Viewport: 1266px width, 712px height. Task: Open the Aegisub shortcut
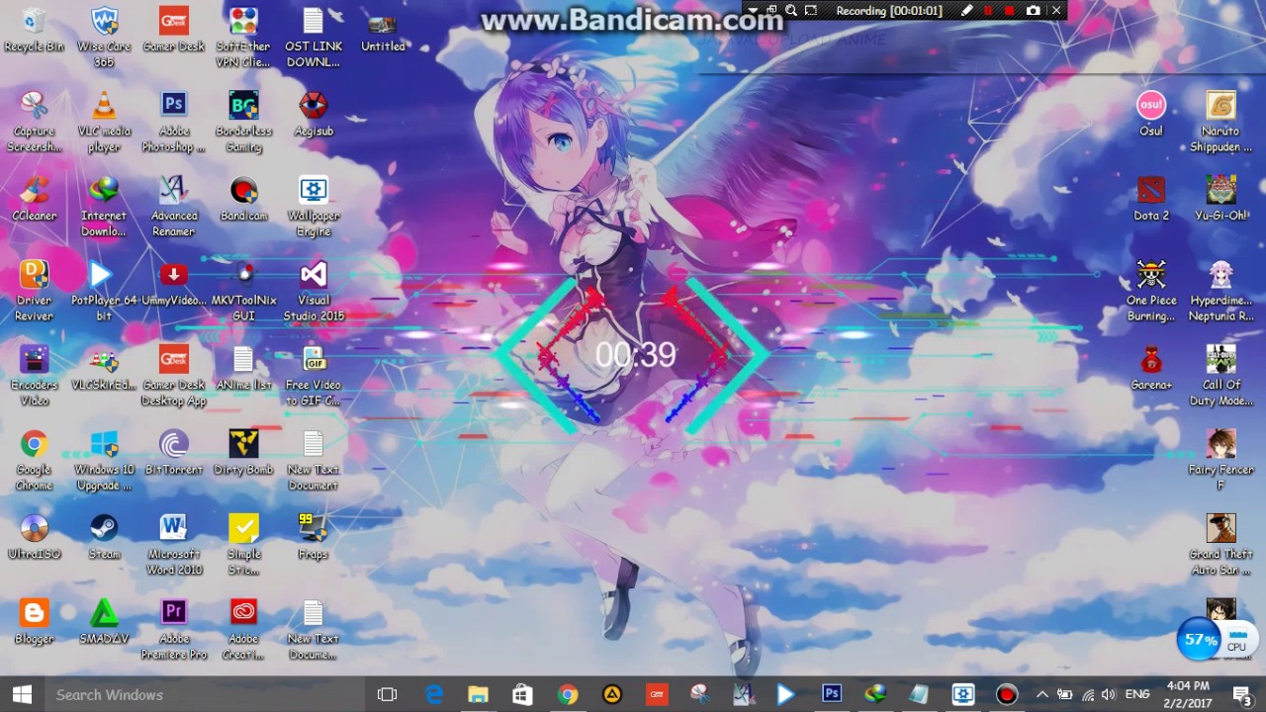click(314, 114)
